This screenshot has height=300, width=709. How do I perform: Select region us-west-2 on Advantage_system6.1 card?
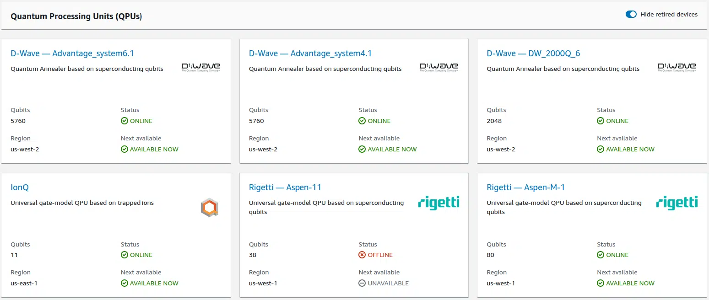pyautogui.click(x=25, y=150)
